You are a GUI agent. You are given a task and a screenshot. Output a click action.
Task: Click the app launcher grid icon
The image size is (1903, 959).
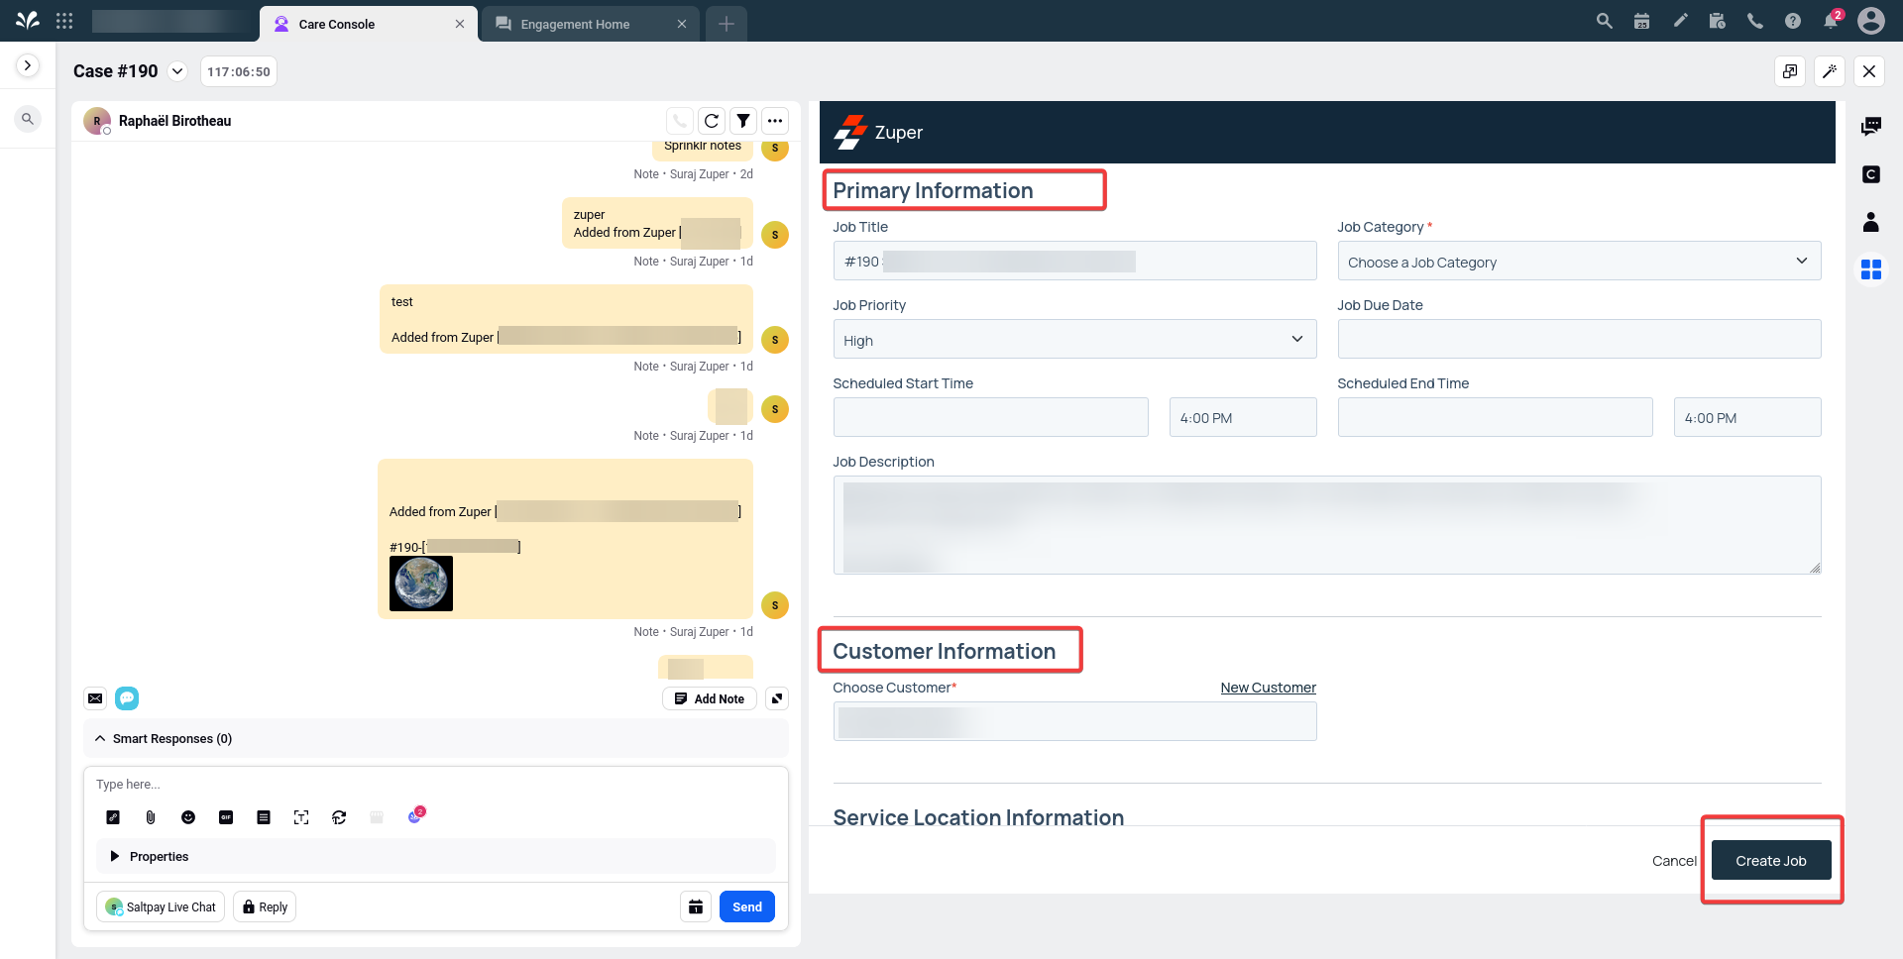point(64,21)
